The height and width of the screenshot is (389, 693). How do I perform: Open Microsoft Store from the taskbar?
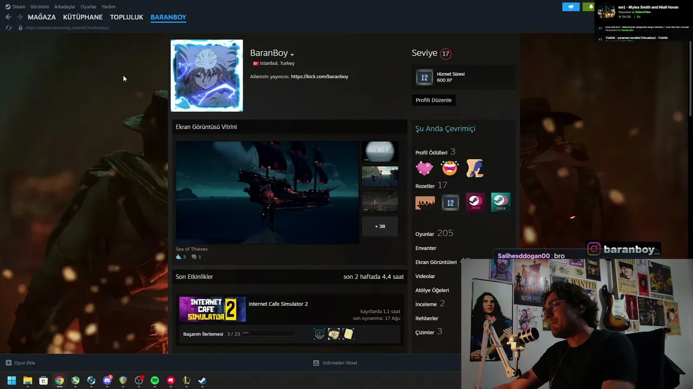click(43, 380)
